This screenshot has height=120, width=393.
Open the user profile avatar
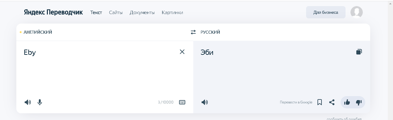[x=357, y=12]
